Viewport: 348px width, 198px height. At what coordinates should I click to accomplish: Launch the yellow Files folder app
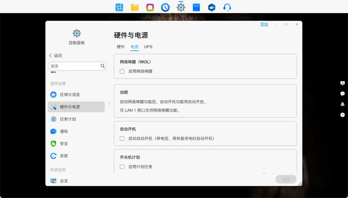coord(135,7)
